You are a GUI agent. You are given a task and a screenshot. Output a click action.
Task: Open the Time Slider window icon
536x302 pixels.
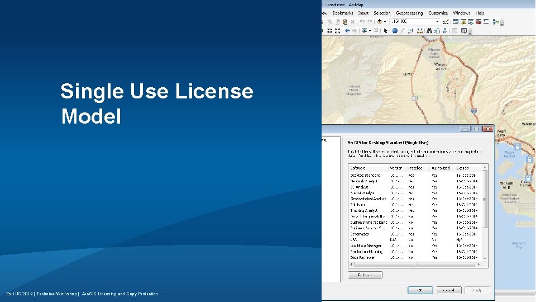(454, 31)
